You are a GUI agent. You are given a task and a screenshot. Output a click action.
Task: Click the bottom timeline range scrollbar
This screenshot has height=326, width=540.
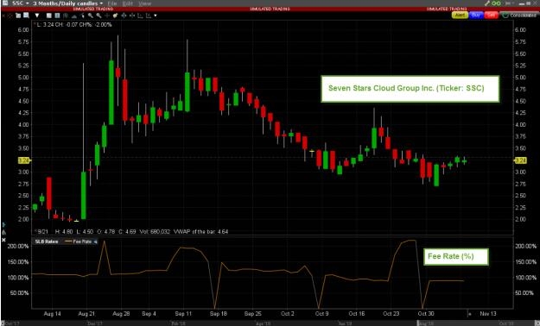(x=270, y=323)
